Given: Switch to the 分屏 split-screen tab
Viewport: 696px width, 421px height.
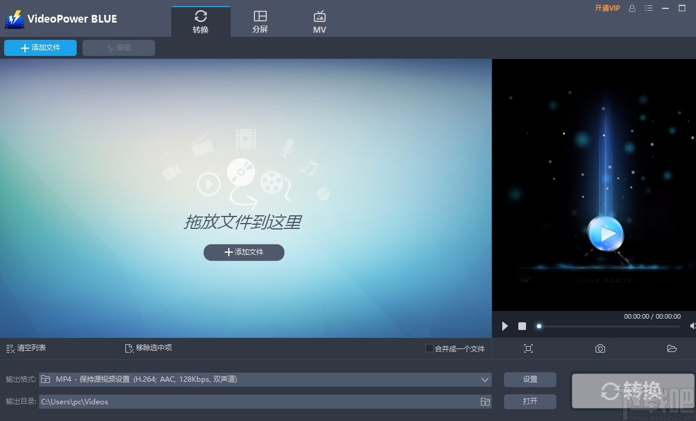Looking at the screenshot, I should click(x=260, y=21).
